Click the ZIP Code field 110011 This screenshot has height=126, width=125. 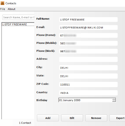pyautogui.click(x=88, y=84)
